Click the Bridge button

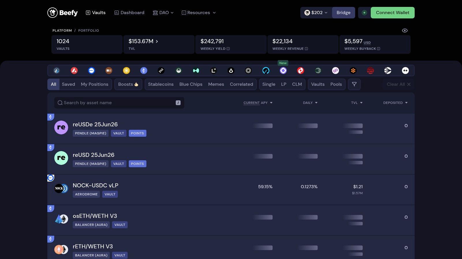pyautogui.click(x=343, y=13)
